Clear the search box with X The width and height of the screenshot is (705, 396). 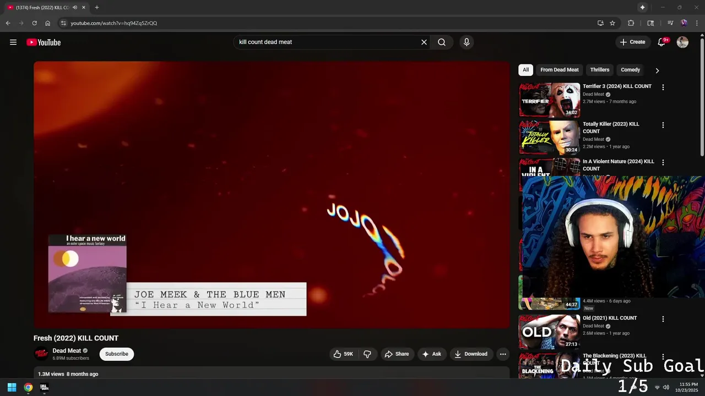tap(424, 42)
